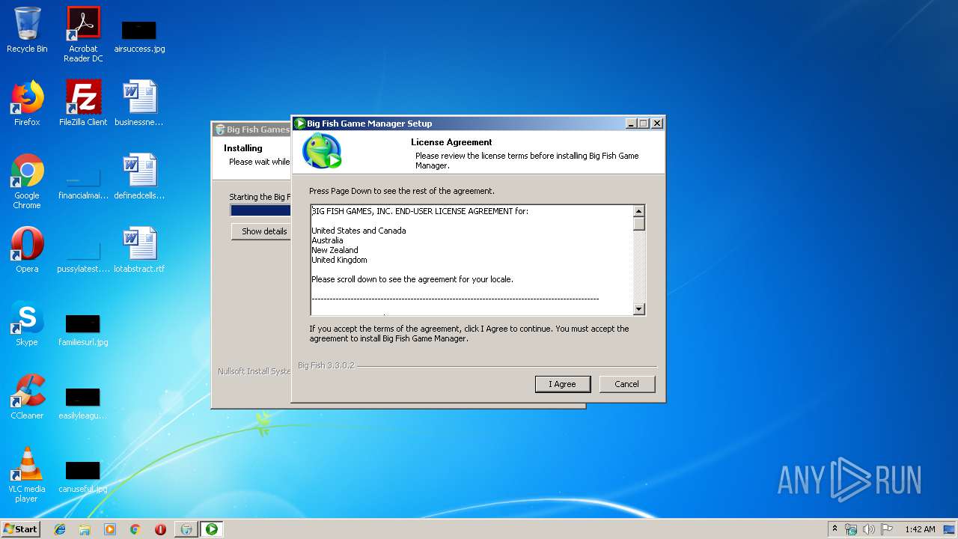The width and height of the screenshot is (958, 539).
Task: Open Windows Explorer folder from the taskbar
Action: click(x=85, y=529)
